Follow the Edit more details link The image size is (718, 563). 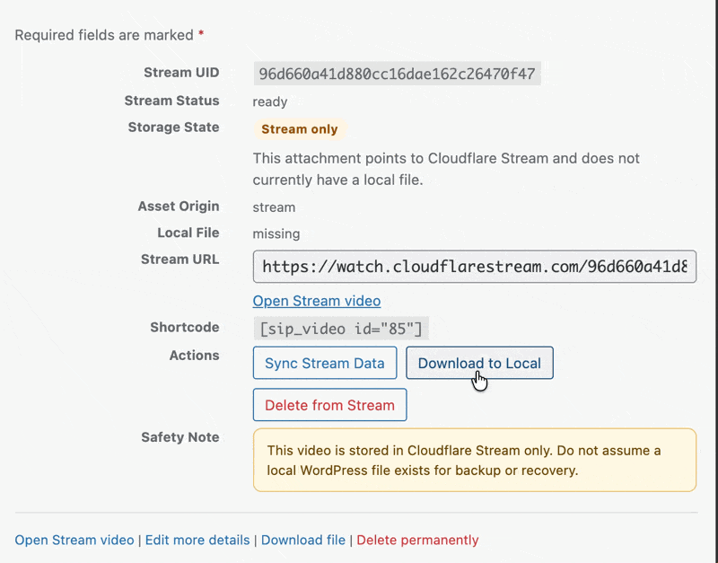pyautogui.click(x=197, y=540)
